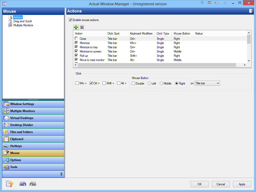This screenshot has height=192, width=256.
Task: Sort by Keyboard Modifiers column header
Action: 142,33
